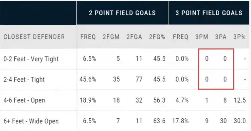Sort by 3PM column header
251x131 pixels.
[202, 37]
